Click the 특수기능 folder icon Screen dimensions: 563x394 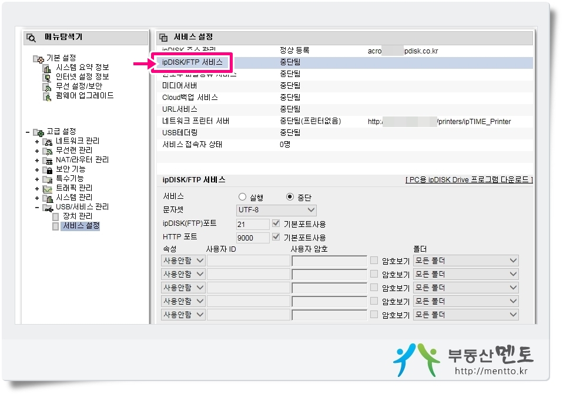[x=48, y=179]
